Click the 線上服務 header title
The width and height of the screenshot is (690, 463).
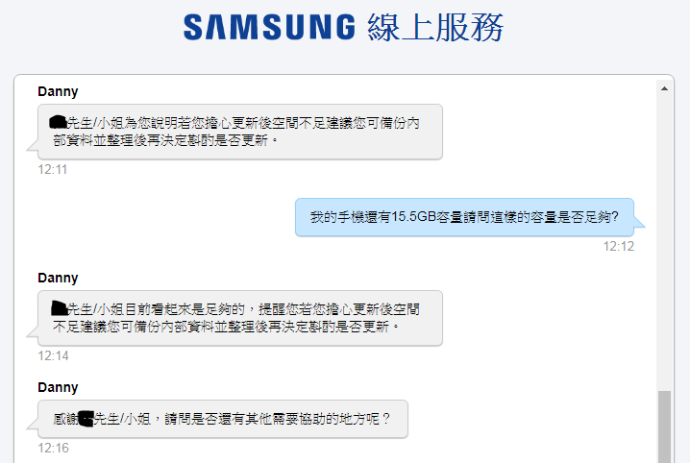coord(435,27)
